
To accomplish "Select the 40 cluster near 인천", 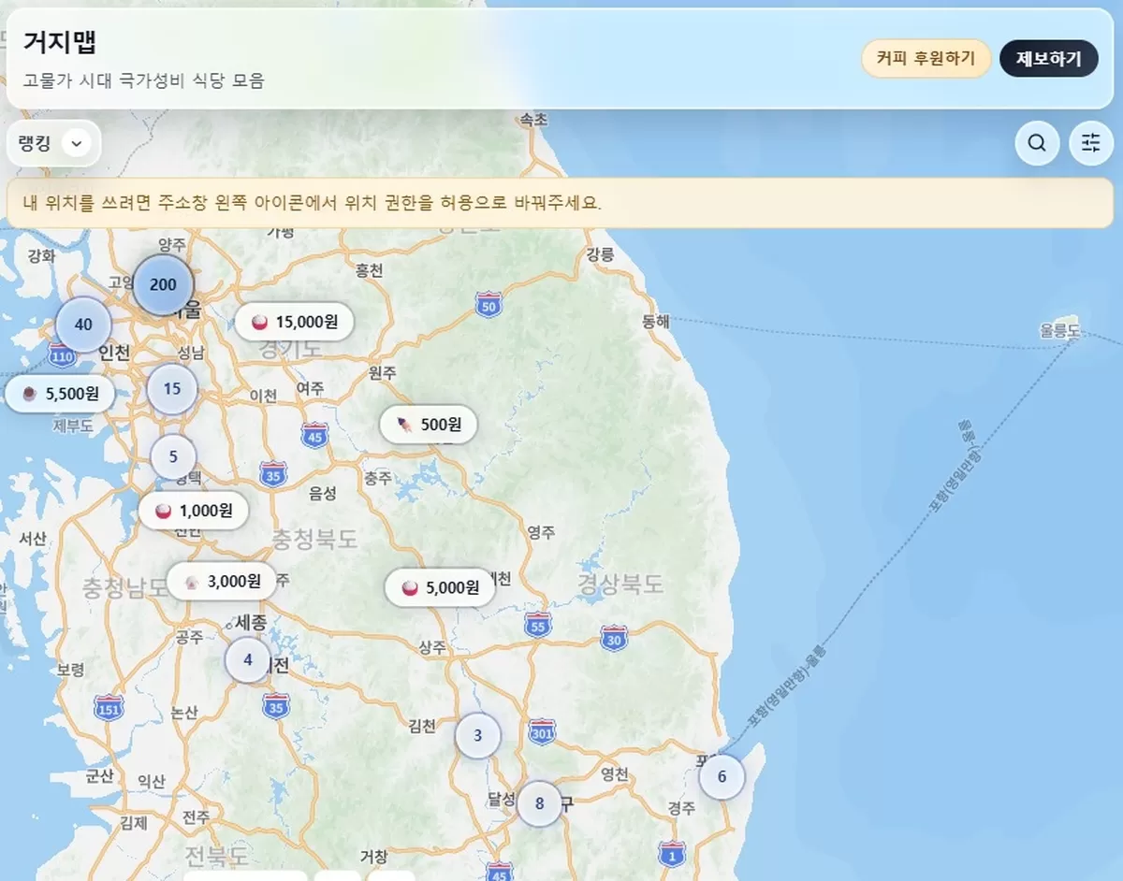I will pyautogui.click(x=82, y=325).
